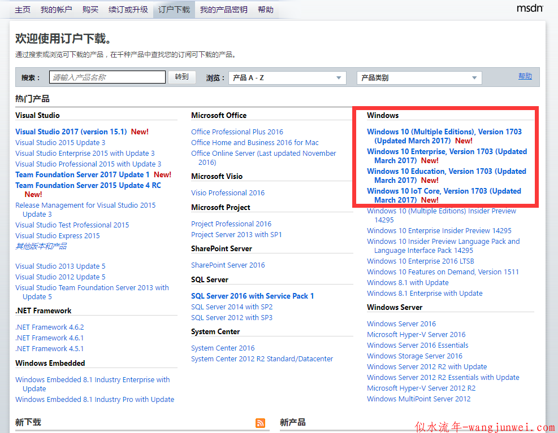Open Windows Embedded 8.1 Industry Pro link
This screenshot has width=558, height=433.
coord(94,400)
